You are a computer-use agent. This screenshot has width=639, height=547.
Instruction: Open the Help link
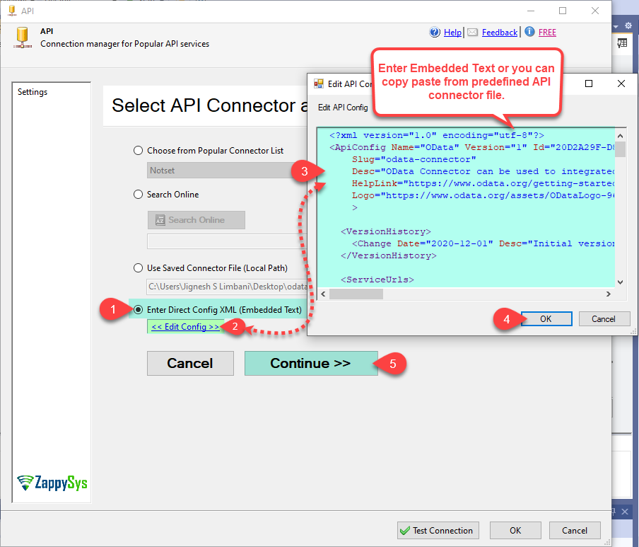tap(452, 33)
